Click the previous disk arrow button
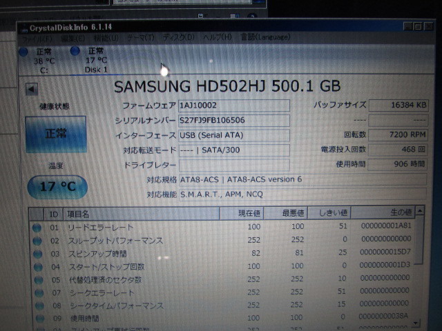Screen dimensions: 442x331 click(32, 89)
